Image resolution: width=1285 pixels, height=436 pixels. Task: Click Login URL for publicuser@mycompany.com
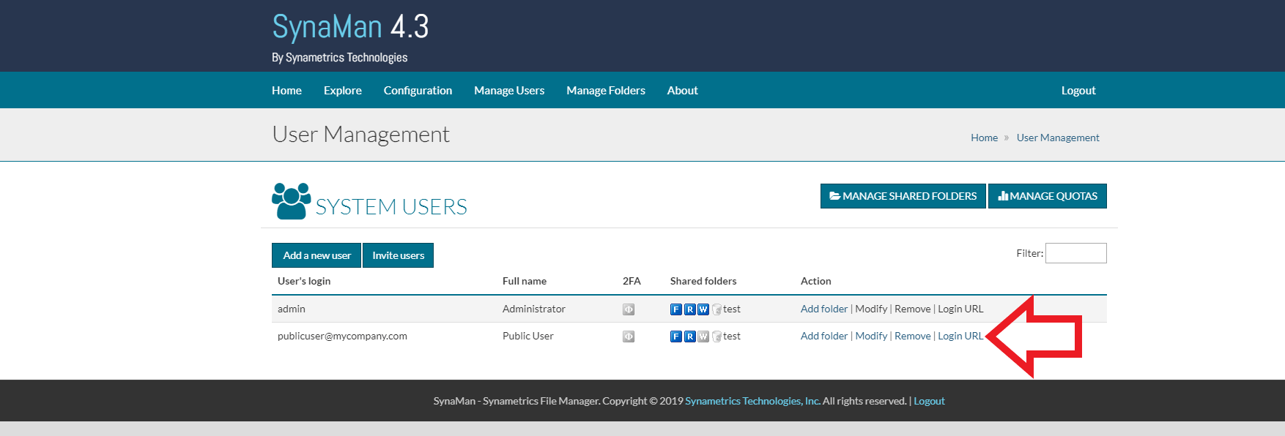pyautogui.click(x=960, y=336)
